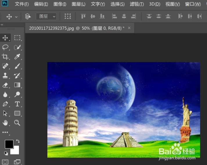Select the Crop tool
The width and height of the screenshot is (207, 165).
(5, 57)
